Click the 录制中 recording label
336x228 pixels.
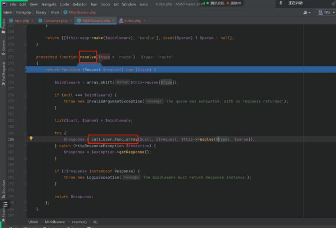[x=236, y=3]
